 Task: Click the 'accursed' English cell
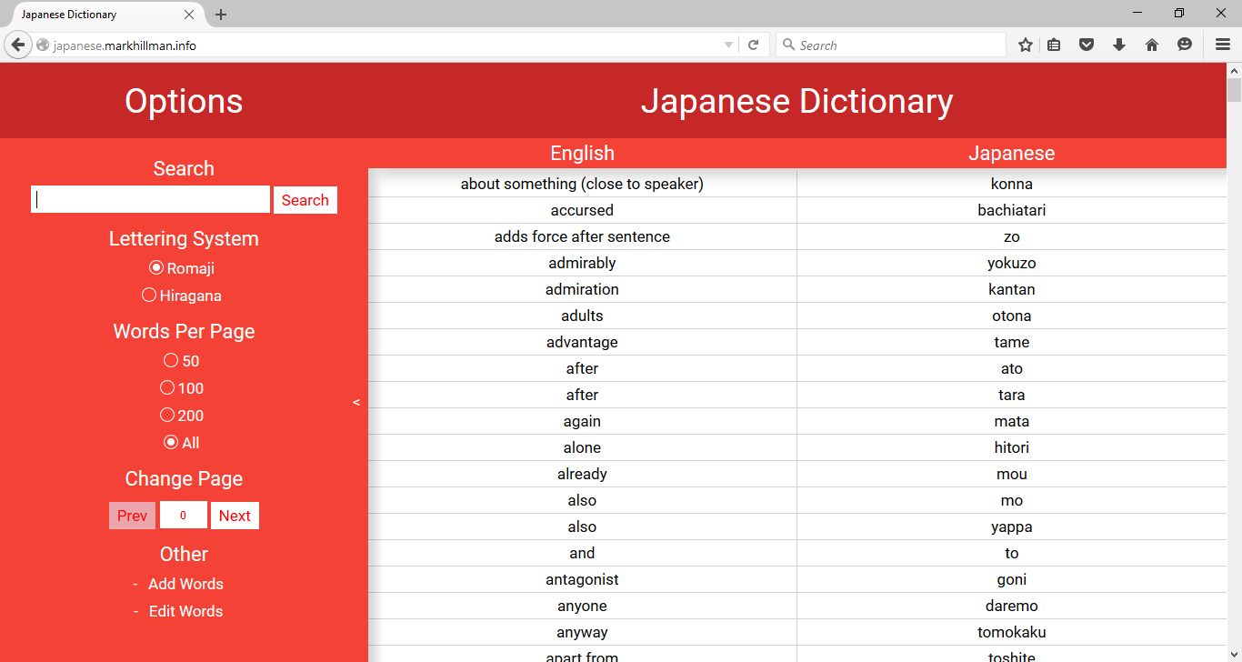583,210
